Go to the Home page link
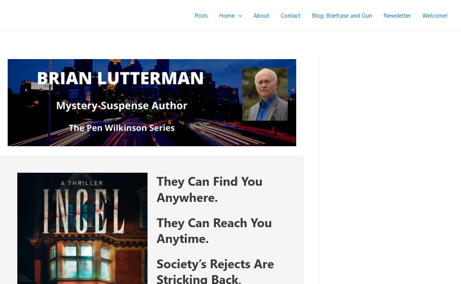Screen dimensions: 461x284 227,16
